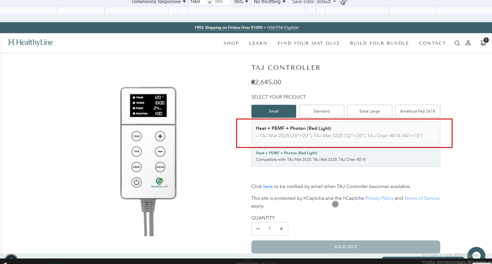Screen dimensions: 492x264
Task: Click the viewport width field 1669
Action: coord(197,2)
